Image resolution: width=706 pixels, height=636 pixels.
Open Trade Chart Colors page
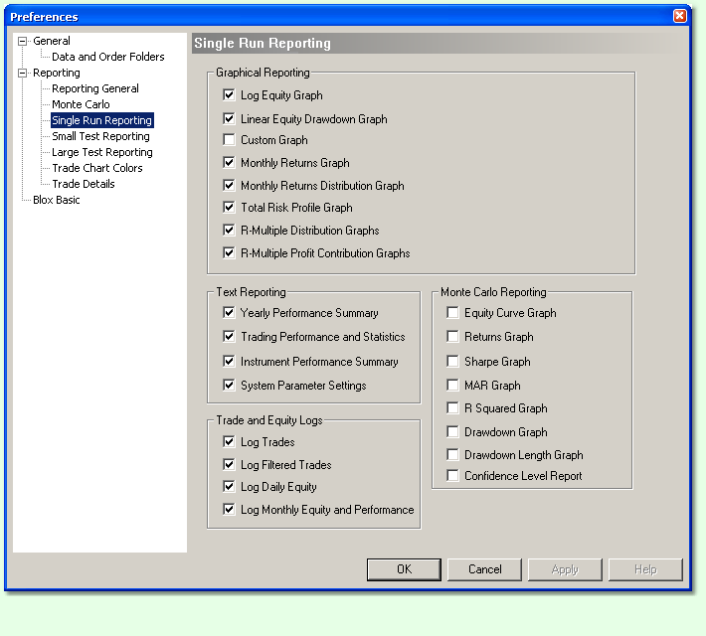97,168
